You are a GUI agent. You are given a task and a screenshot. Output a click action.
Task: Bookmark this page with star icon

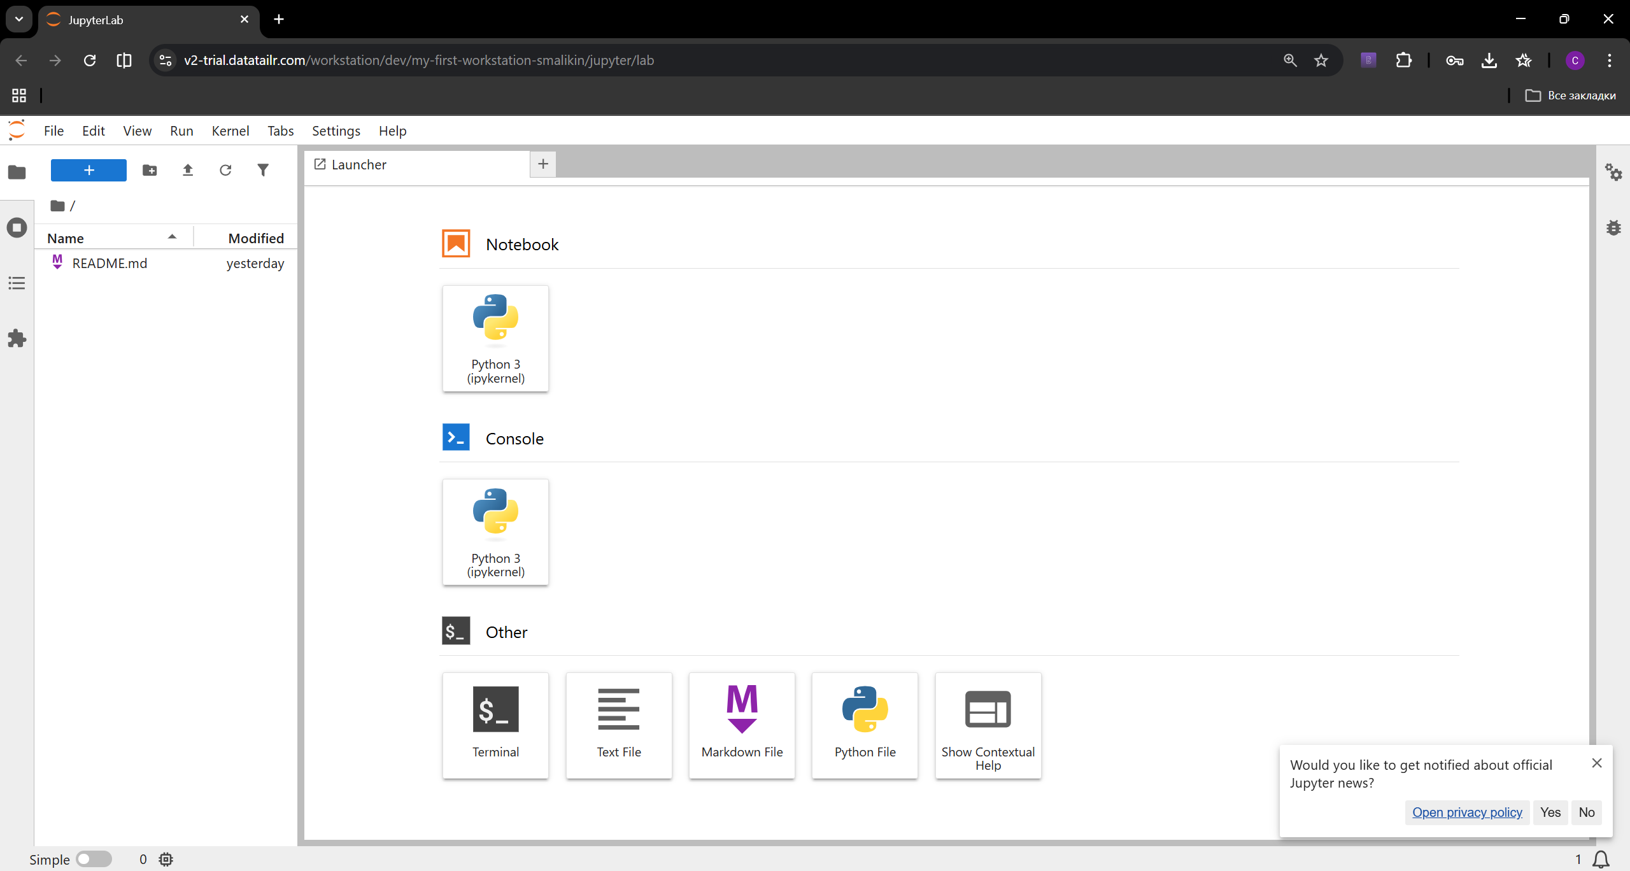point(1321,60)
